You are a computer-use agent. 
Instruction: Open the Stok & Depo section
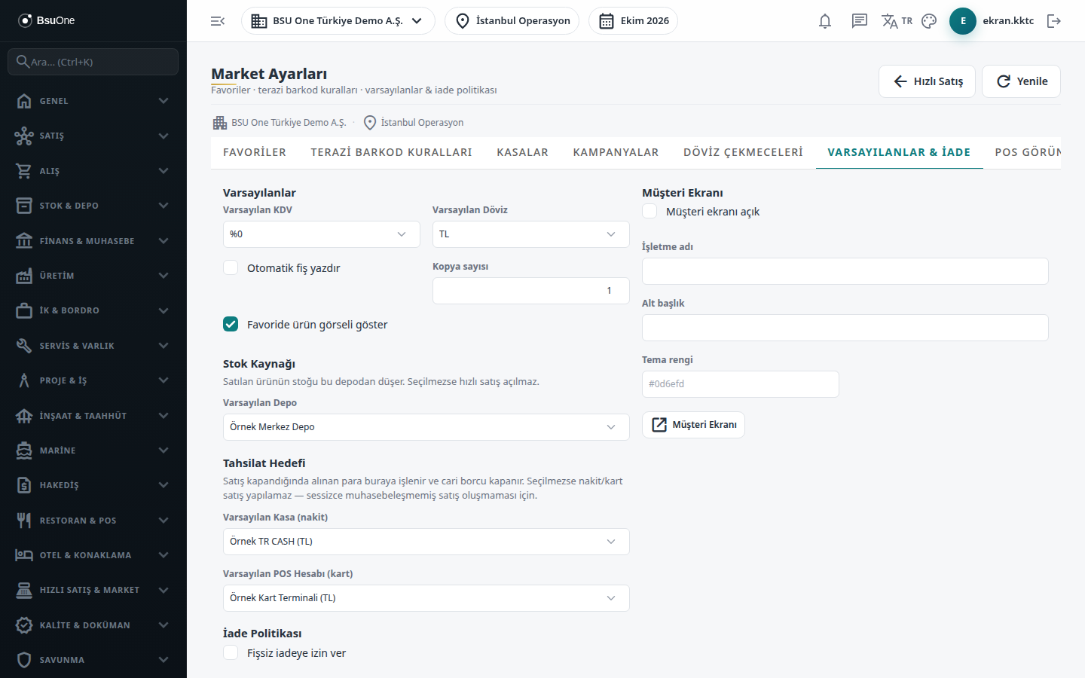(93, 206)
